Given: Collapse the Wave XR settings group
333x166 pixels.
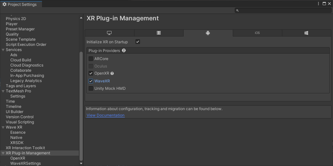Looking at the screenshot, I should pyautogui.click(x=3, y=127).
